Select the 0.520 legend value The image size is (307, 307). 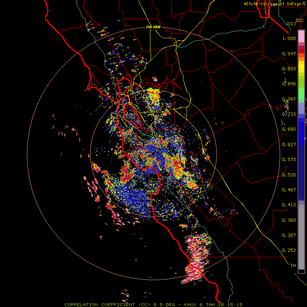[x=289, y=175]
